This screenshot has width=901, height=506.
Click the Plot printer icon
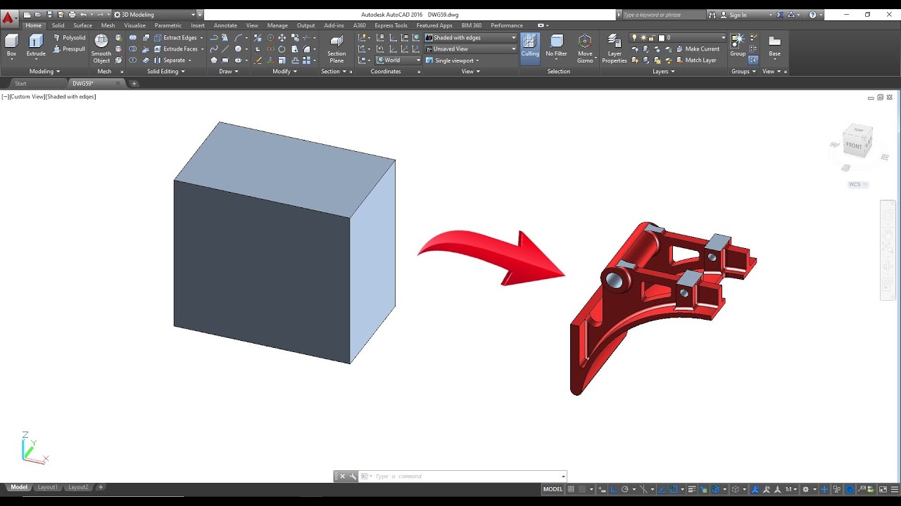pyautogui.click(x=72, y=15)
